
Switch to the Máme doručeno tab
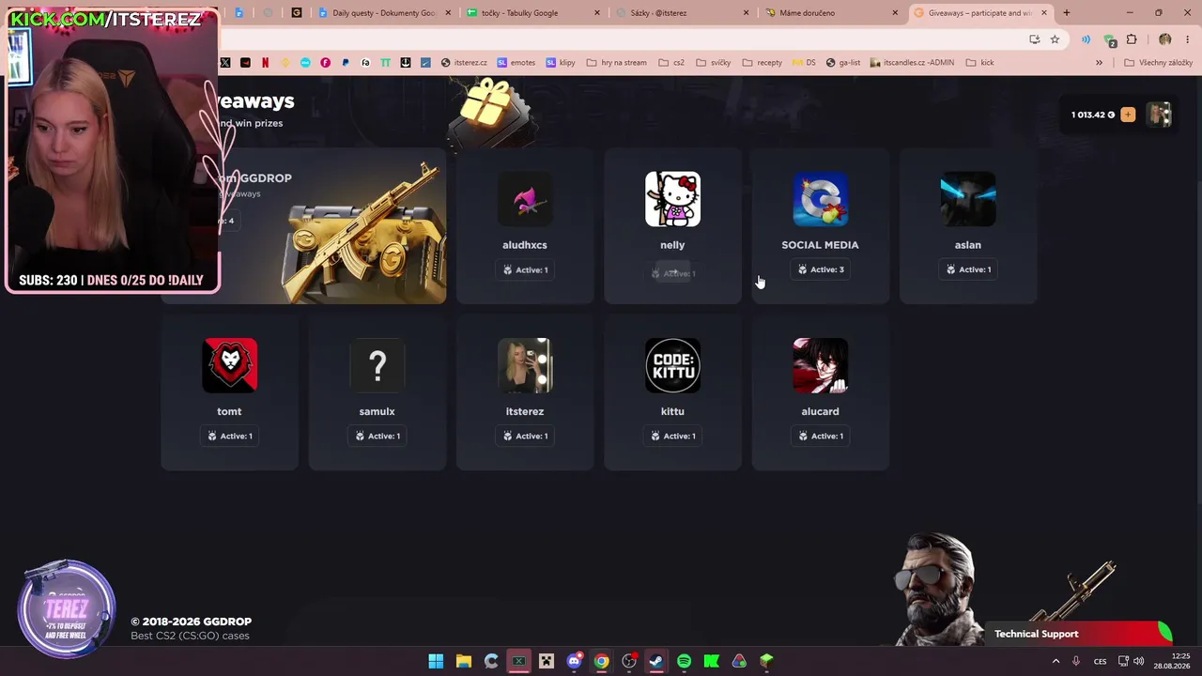coord(830,13)
